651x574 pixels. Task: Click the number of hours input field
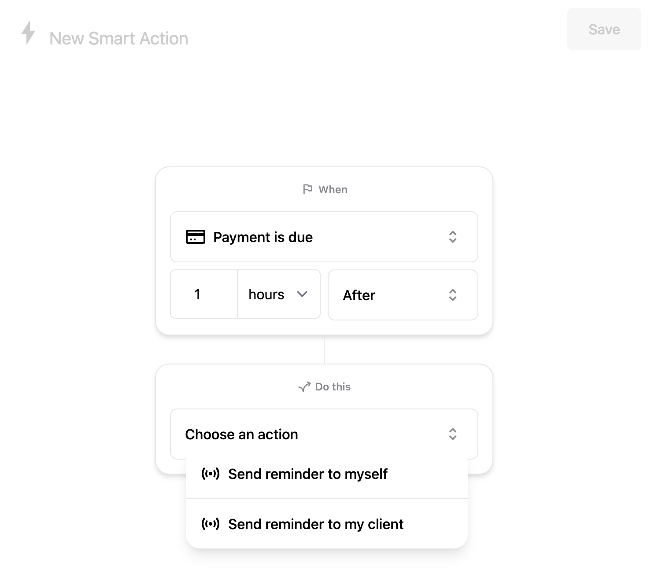tap(204, 294)
